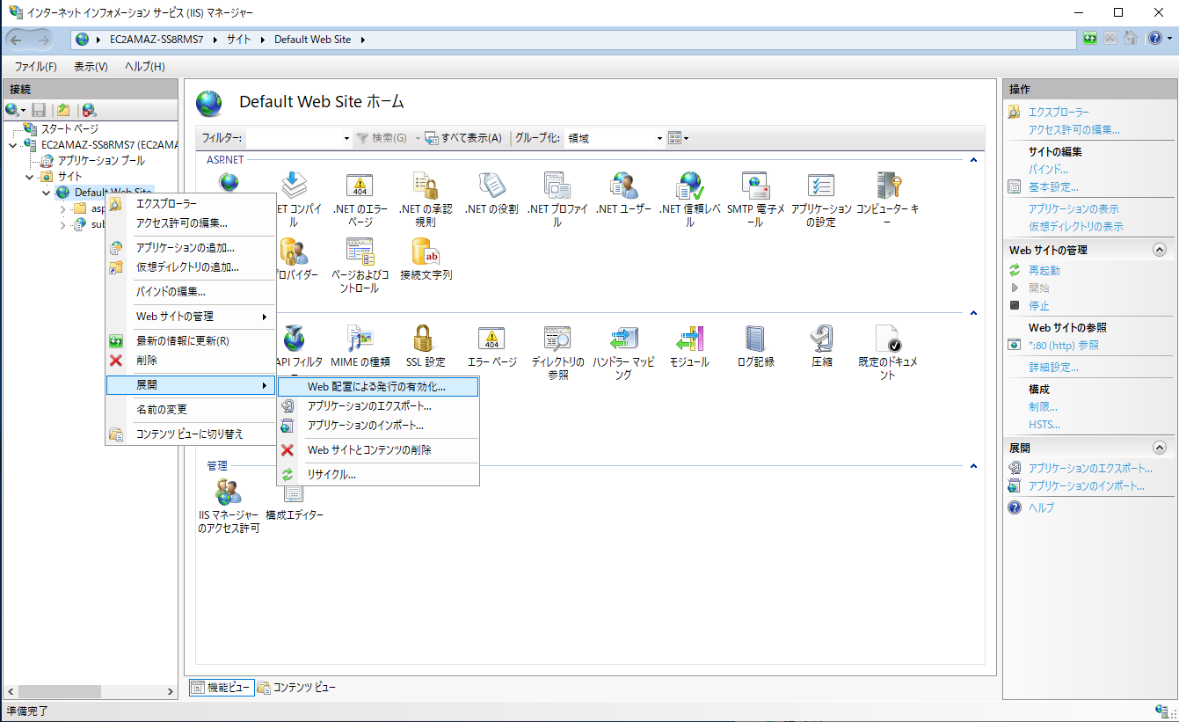The height and width of the screenshot is (722, 1179).
Task: Click HSTS... in the actions pane
Action: pyautogui.click(x=1044, y=425)
